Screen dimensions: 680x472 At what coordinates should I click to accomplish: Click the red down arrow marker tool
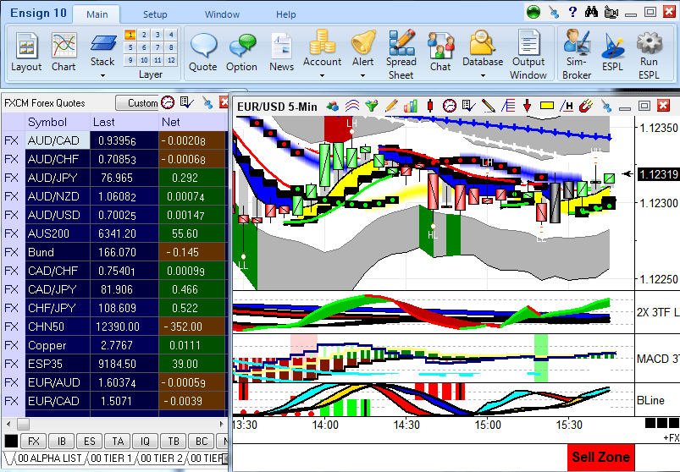pos(528,106)
